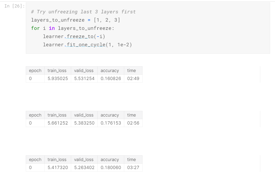Click the 5.383250 valid loss value

(84, 123)
